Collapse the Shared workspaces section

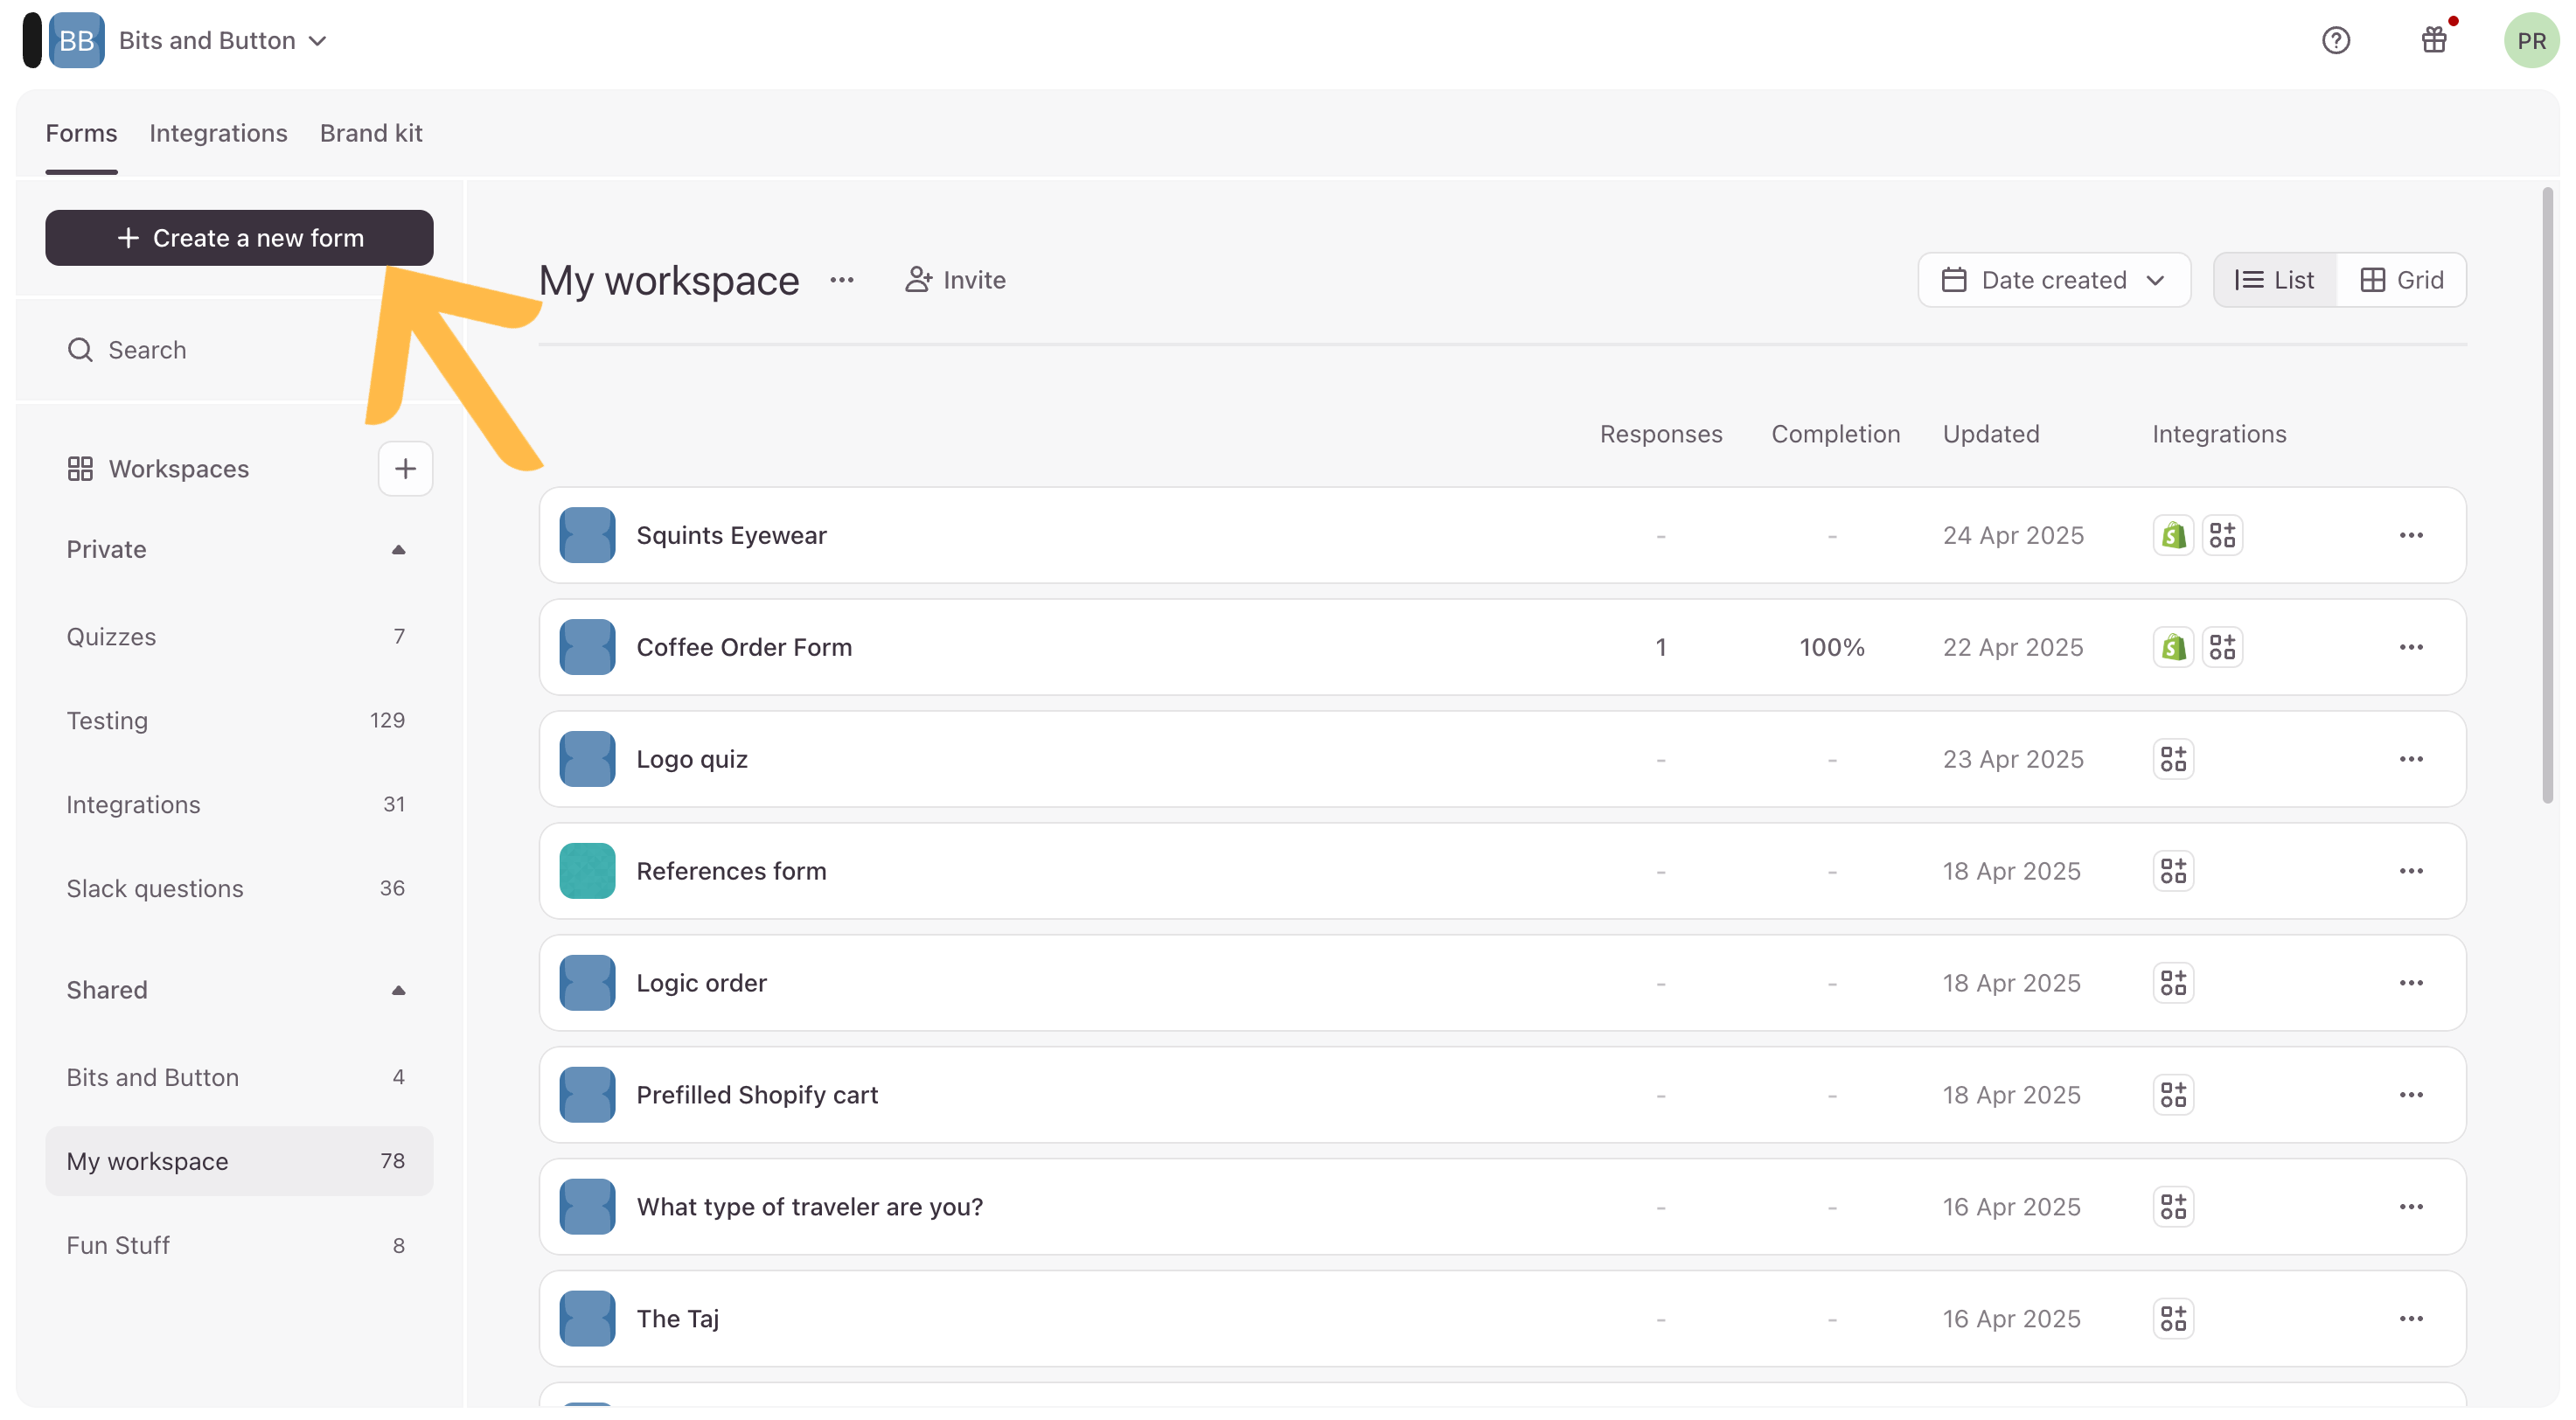pos(398,990)
